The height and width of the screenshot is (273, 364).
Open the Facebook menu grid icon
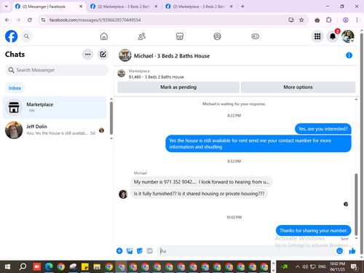pyautogui.click(x=317, y=36)
